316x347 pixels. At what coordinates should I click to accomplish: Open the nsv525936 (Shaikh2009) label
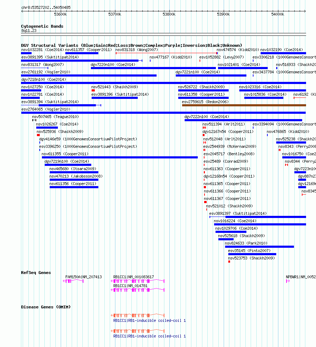coord(60,131)
